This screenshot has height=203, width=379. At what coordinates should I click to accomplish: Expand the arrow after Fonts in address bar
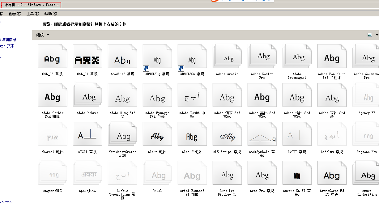point(58,5)
